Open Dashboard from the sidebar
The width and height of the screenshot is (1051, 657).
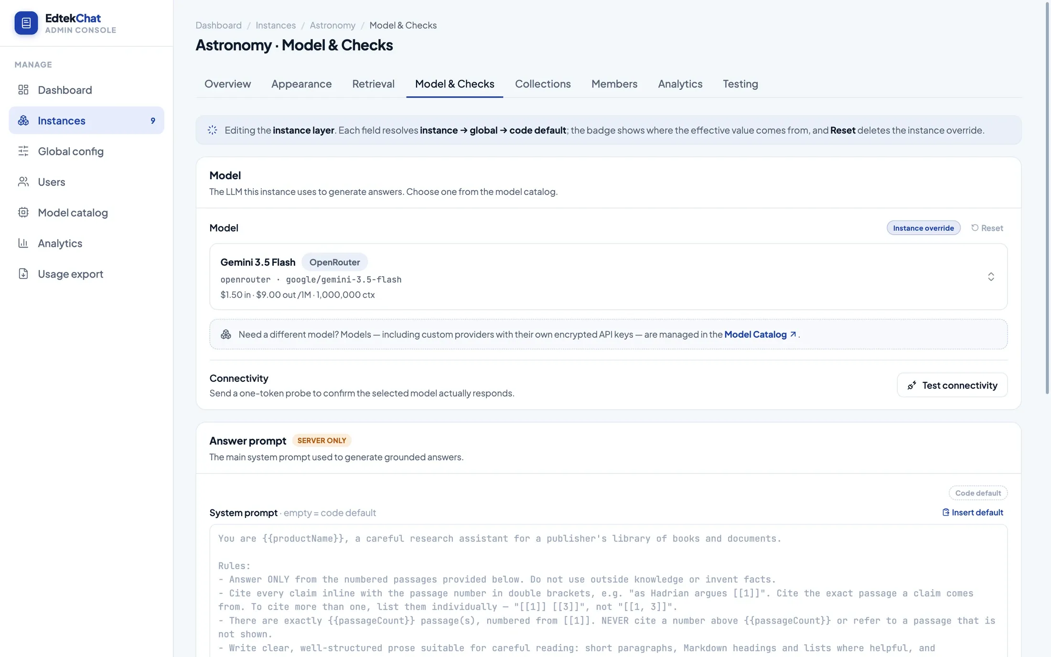point(86,90)
